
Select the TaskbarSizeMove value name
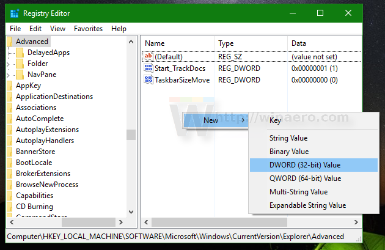182,80
